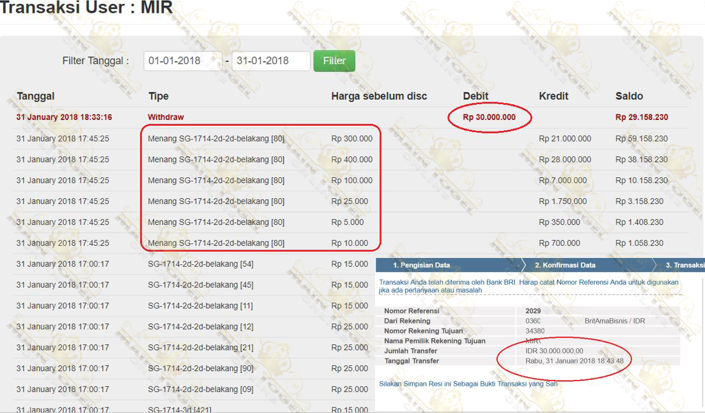Click the Silakan Simpan Resi receipt text
Viewport: 705px width, 413px height.
coord(468,384)
